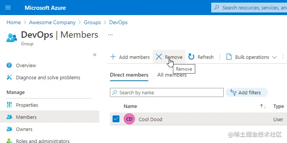This screenshot has width=287, height=143.
Task: Click Add filters button
Action: 246,92
